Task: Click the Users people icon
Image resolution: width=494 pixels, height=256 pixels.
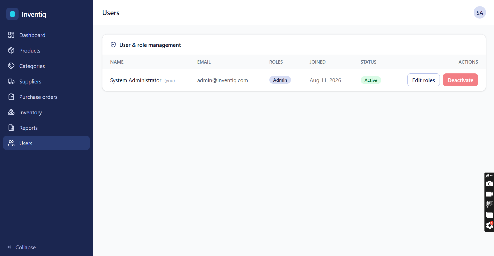Action: click(x=11, y=143)
